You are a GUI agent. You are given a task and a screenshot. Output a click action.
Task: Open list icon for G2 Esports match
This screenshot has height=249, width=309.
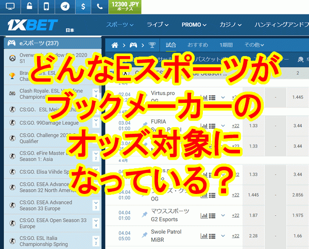(212, 216)
